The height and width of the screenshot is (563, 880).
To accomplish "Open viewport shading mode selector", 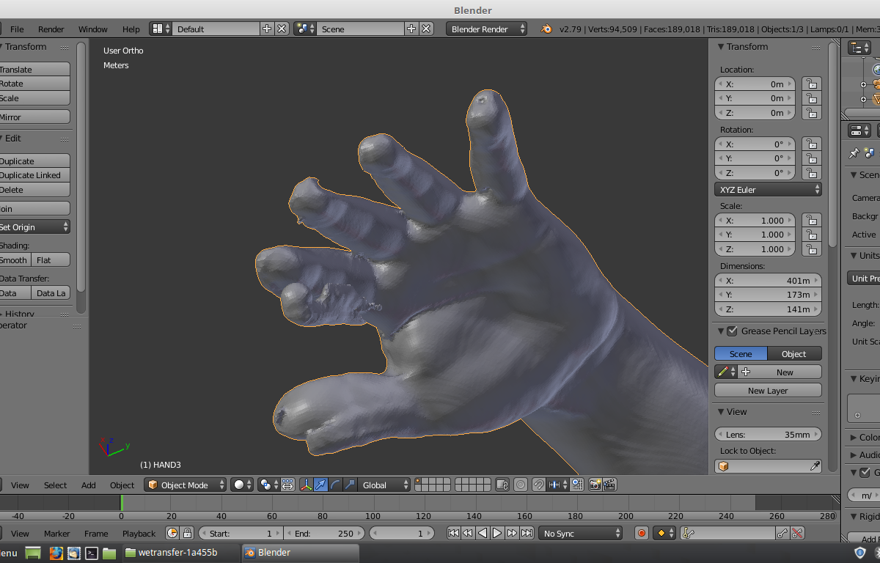I will click(x=242, y=485).
